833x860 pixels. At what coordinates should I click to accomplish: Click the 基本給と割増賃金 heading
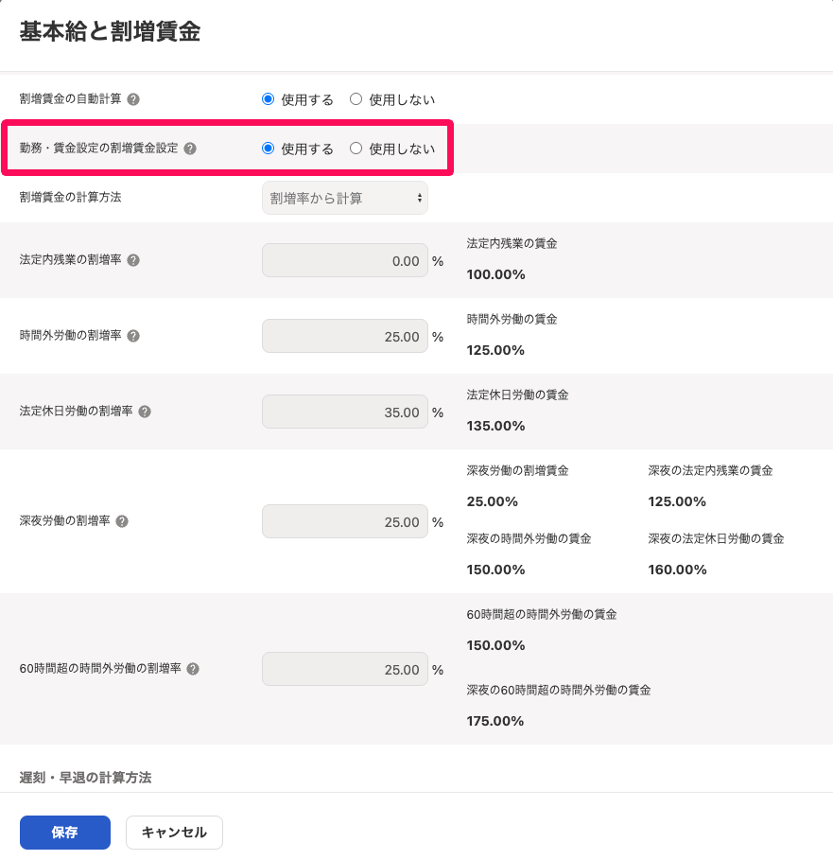tap(111, 31)
